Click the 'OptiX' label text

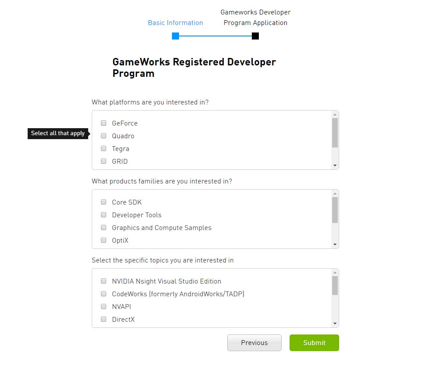tap(120, 241)
